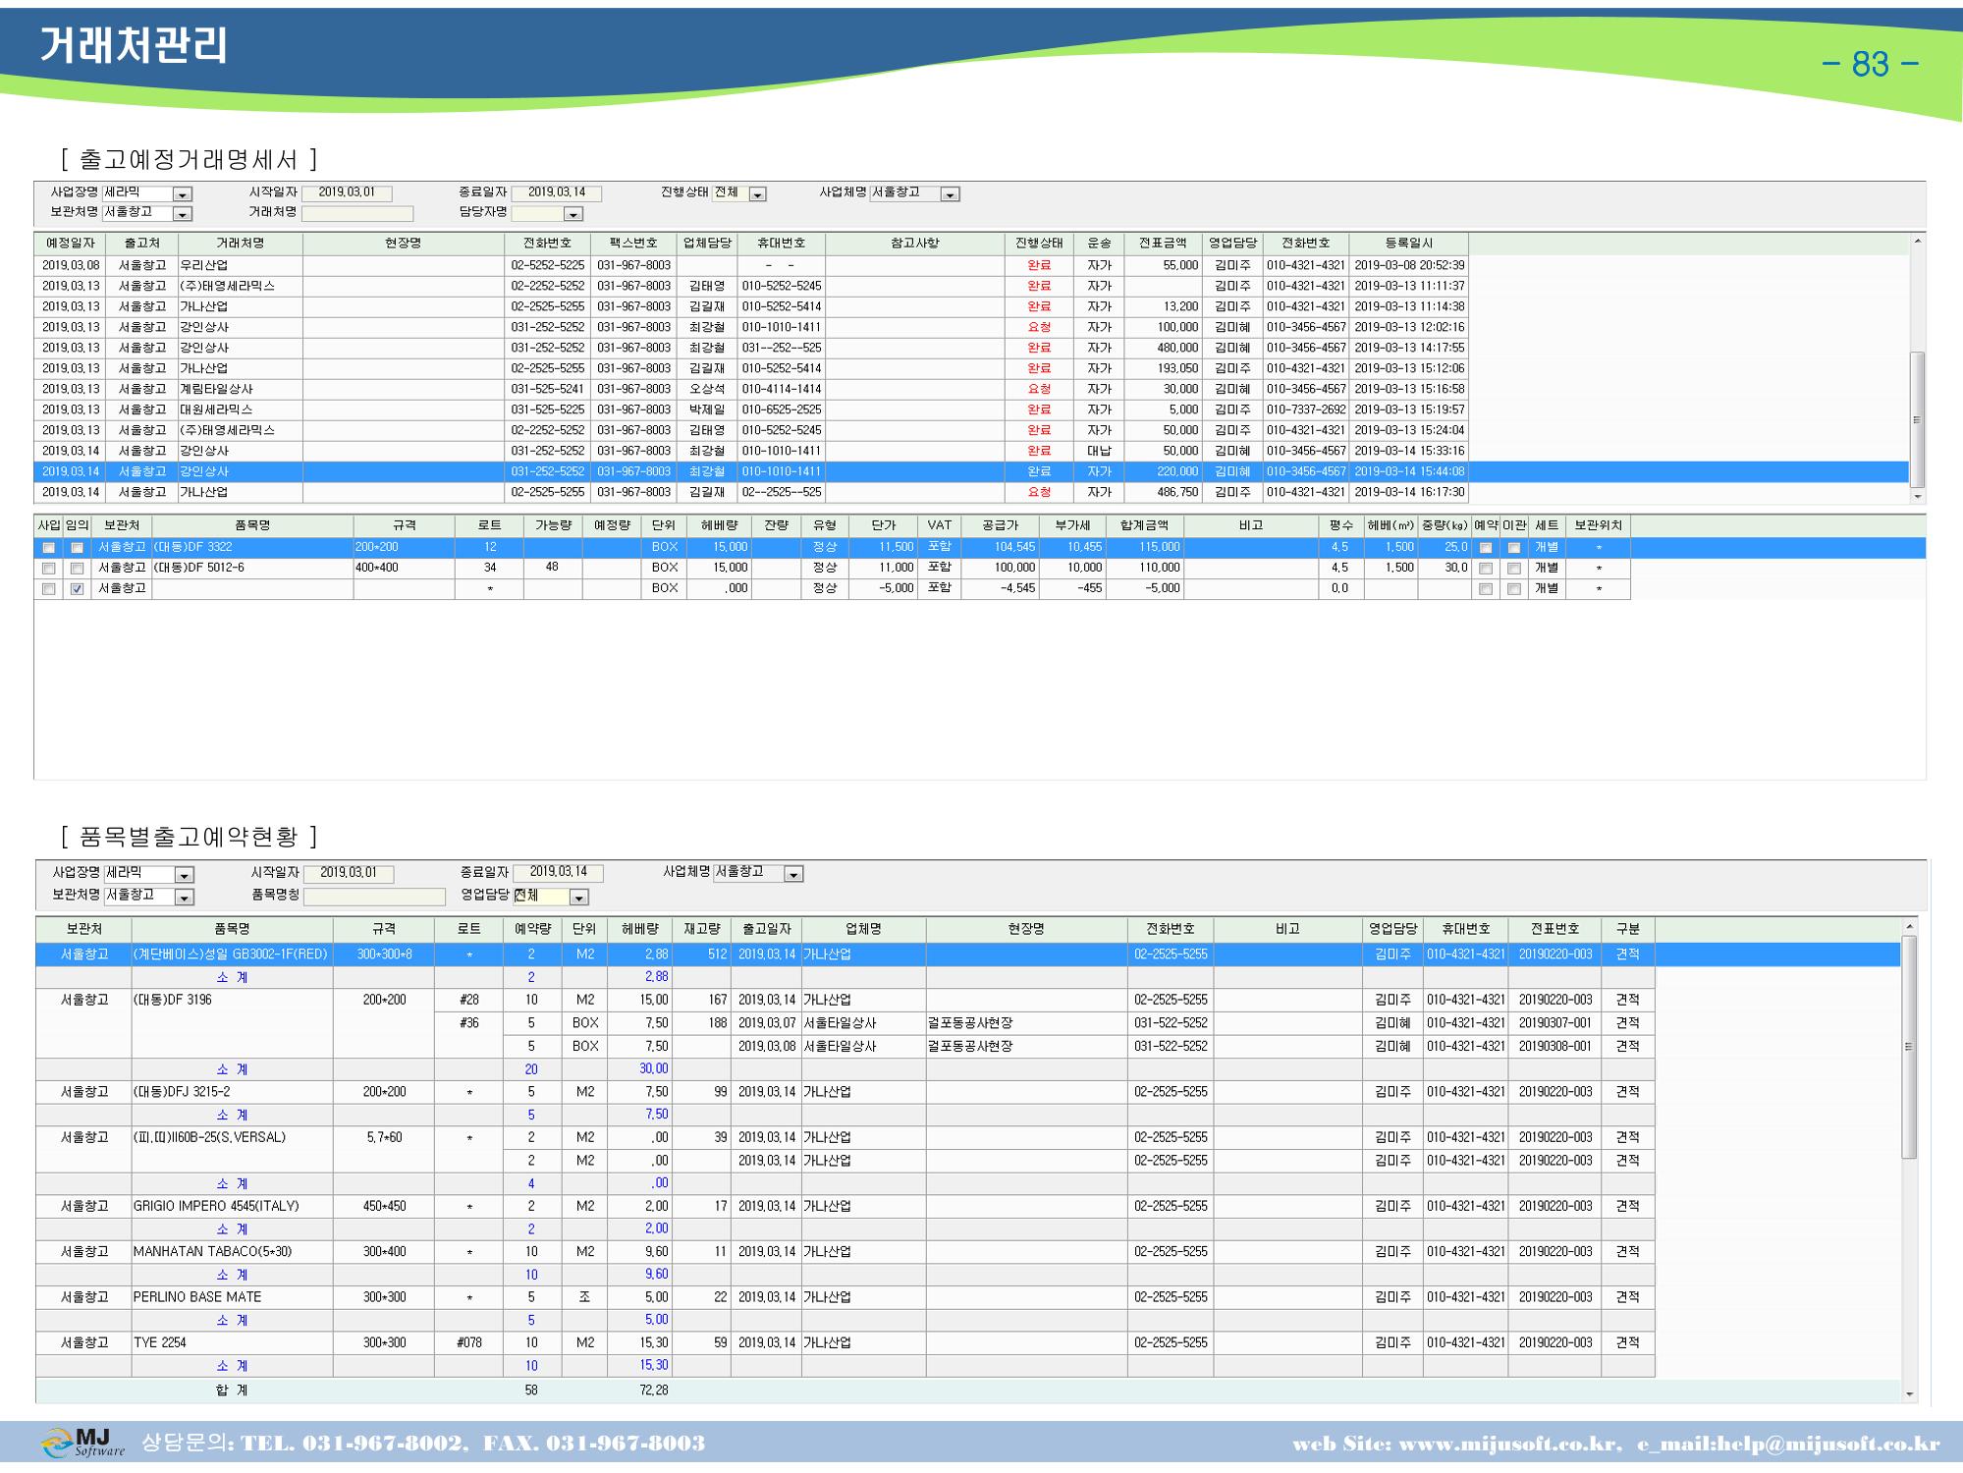Click scroll-down arrow of the lower grid
Screen dimensions: 1963x1473
[x=1910, y=1394]
